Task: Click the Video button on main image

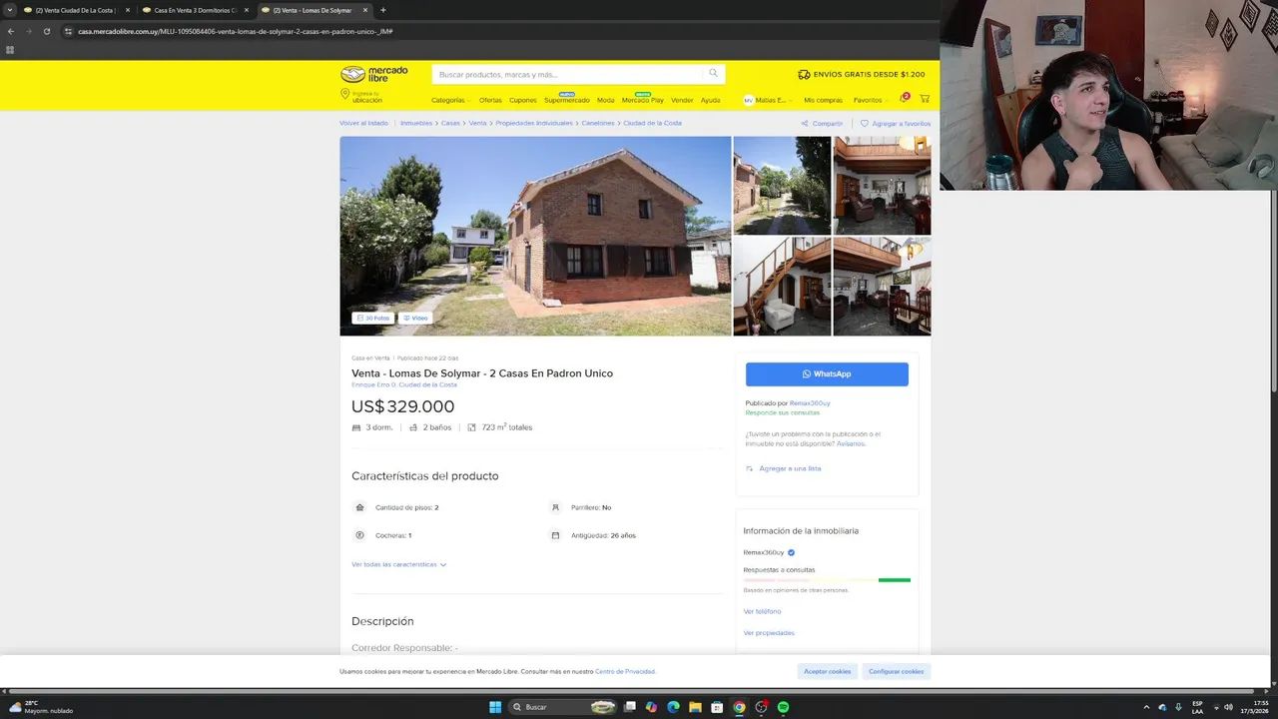Action: pos(415,318)
